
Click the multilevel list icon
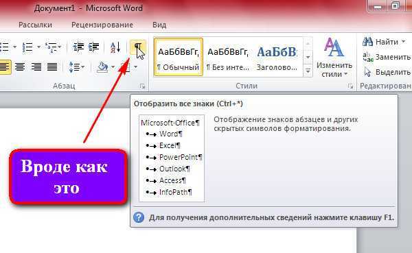click(x=51, y=47)
